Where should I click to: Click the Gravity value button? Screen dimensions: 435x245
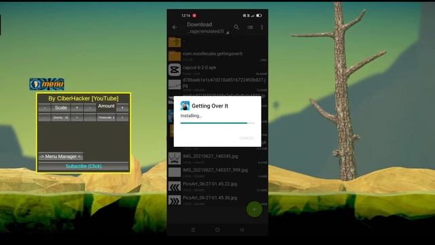60,118
